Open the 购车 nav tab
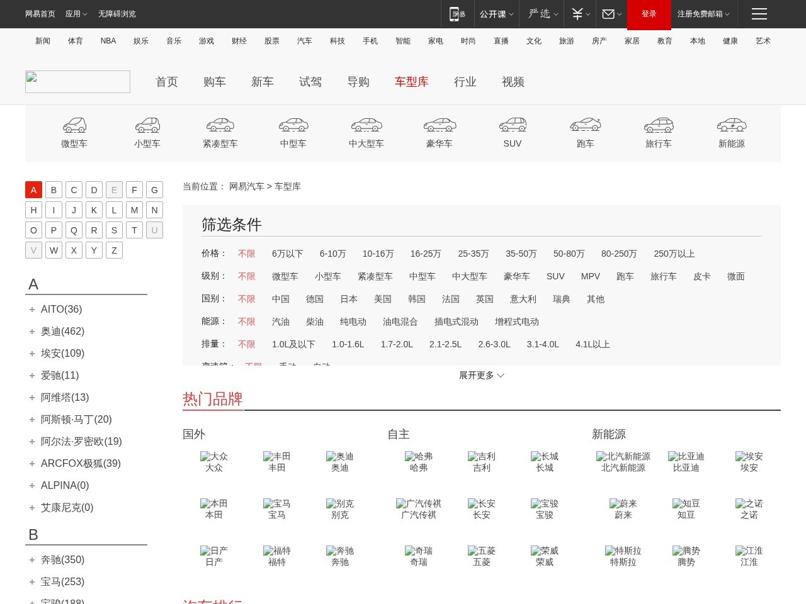The height and width of the screenshot is (604, 806). coord(215,82)
